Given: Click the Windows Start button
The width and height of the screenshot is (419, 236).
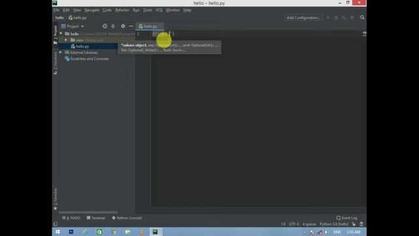Looking at the screenshot, I should 58,231.
